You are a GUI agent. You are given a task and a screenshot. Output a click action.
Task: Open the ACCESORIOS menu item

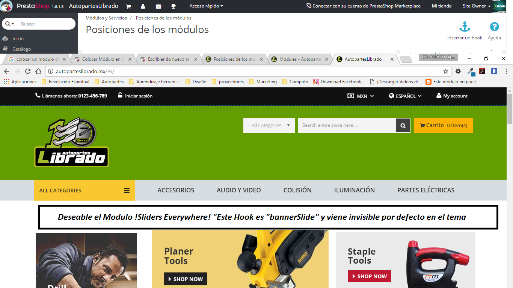176,190
